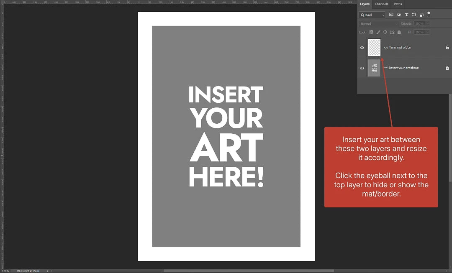
Task: Select the 'Turn mat off/on' layer thumbnail
Action: 374,48
